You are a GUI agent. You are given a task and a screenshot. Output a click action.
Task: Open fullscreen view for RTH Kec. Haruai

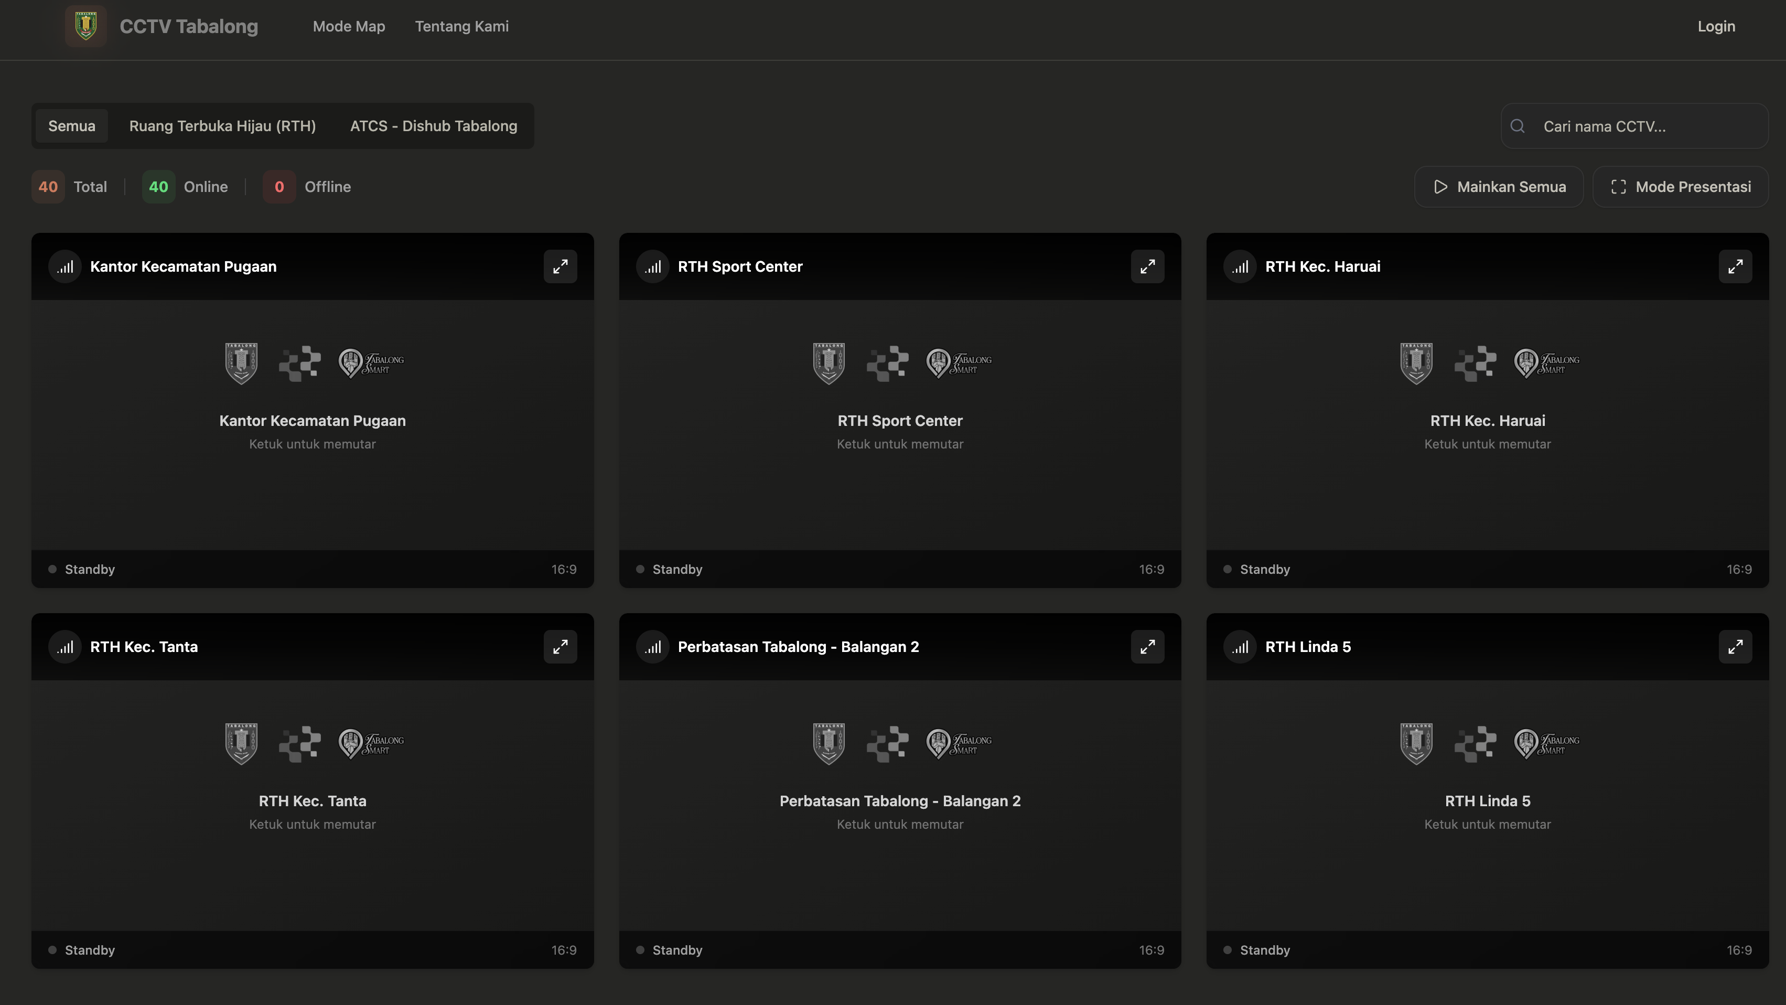pos(1735,266)
